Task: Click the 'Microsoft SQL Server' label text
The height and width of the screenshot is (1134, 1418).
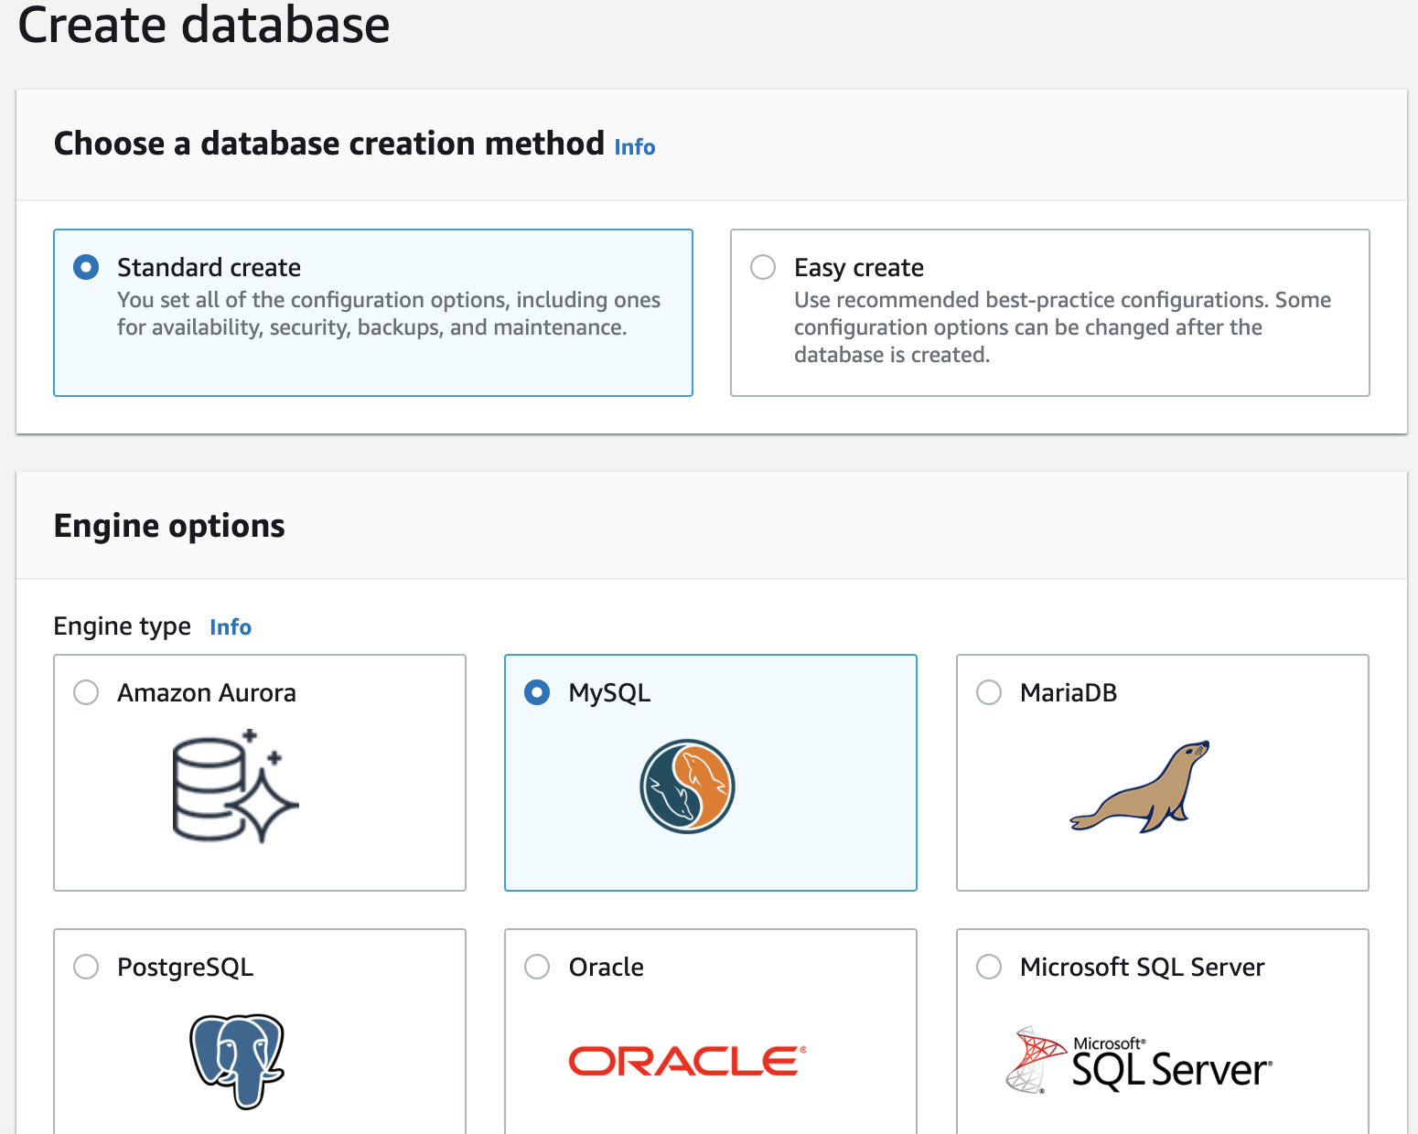Action: [x=1142, y=968]
